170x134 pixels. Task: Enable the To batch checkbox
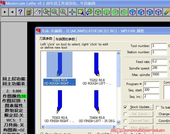tap(158, 108)
